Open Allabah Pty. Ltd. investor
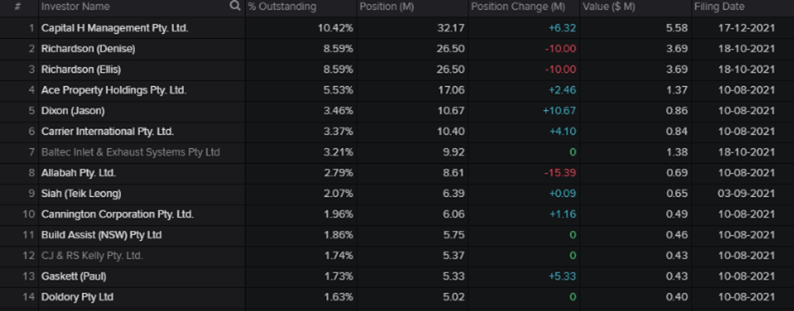The width and height of the screenshot is (794, 311). point(79,172)
